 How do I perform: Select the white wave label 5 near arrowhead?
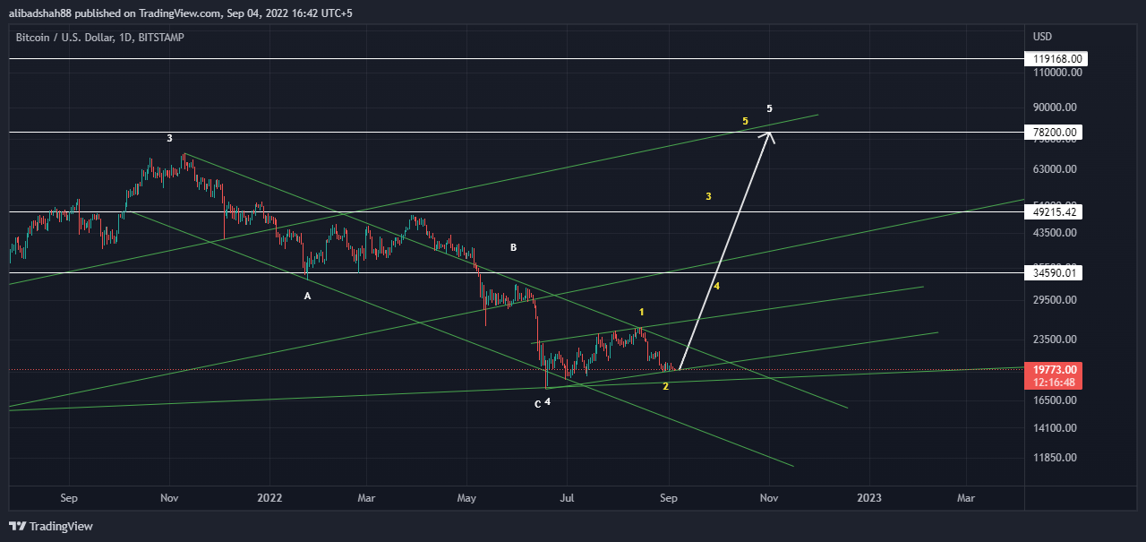[x=769, y=108]
